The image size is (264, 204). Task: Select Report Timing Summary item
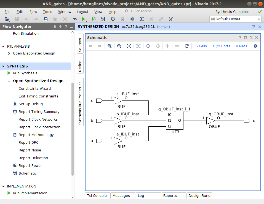pyautogui.click(x=39, y=112)
